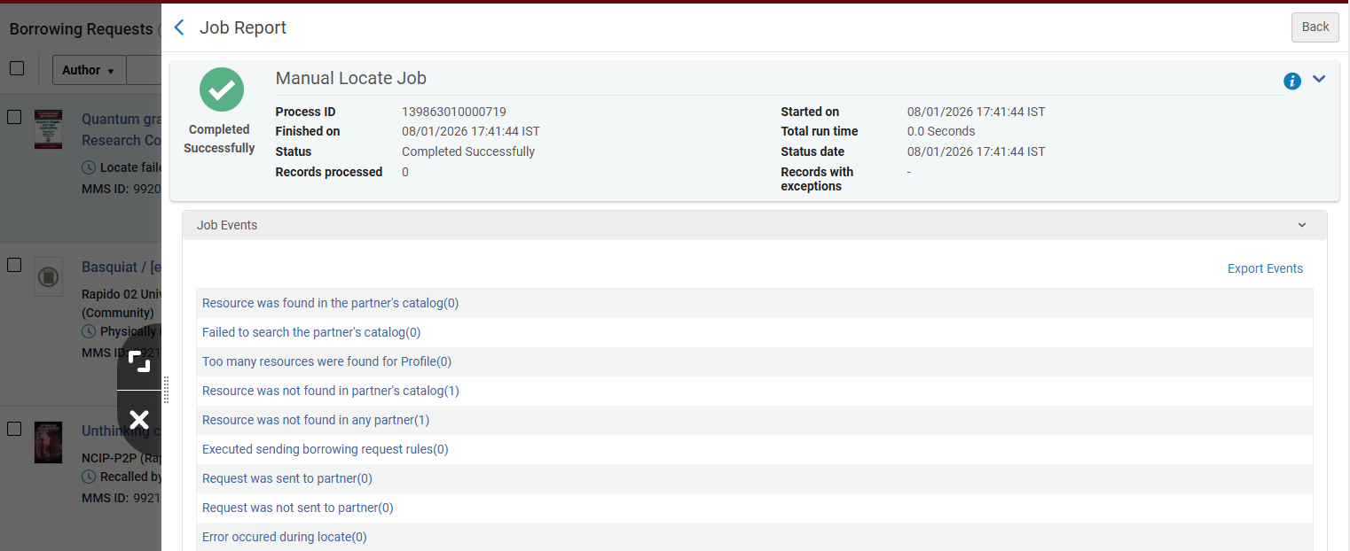1350x551 pixels.
Task: Click the expand panel full-screen icon
Action: pos(139,361)
